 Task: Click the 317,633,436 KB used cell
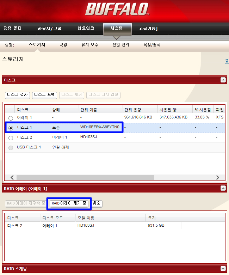(x=173, y=117)
